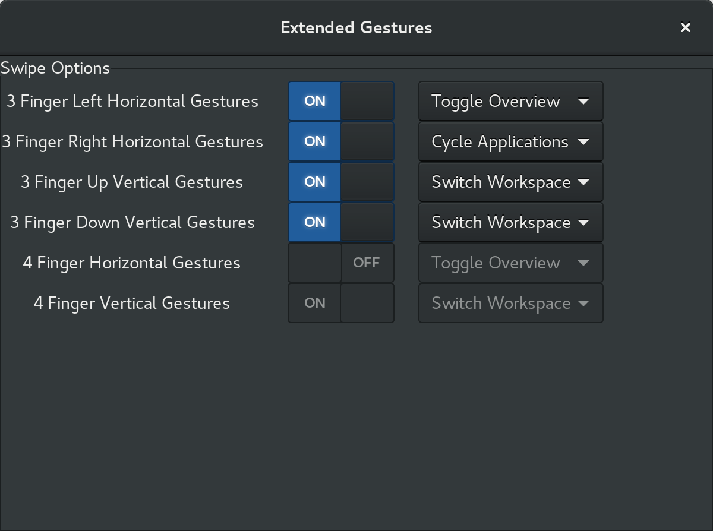Toggle the 4 Finger Vertical Gestures switch
Image resolution: width=713 pixels, height=531 pixels.
tap(341, 303)
